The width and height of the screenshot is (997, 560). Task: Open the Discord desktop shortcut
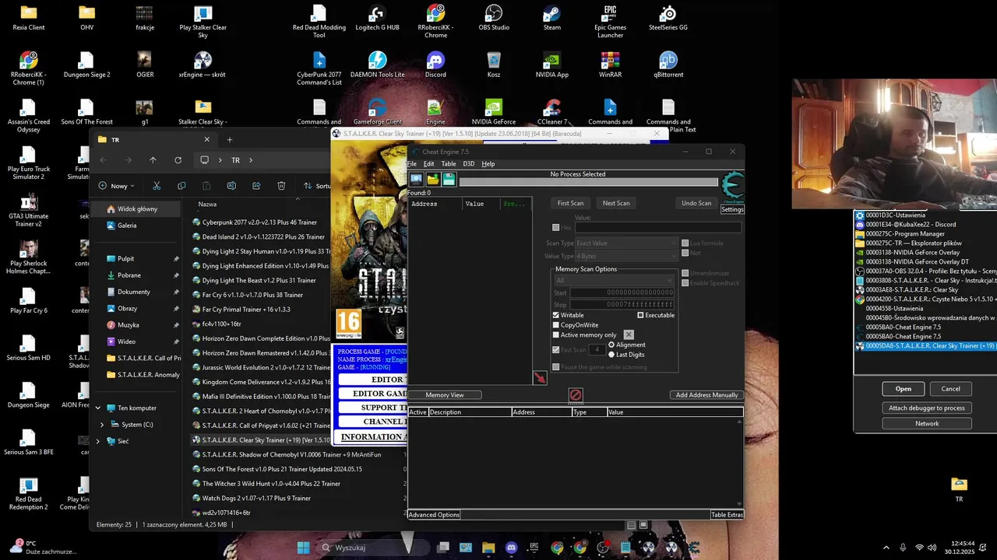click(x=435, y=65)
